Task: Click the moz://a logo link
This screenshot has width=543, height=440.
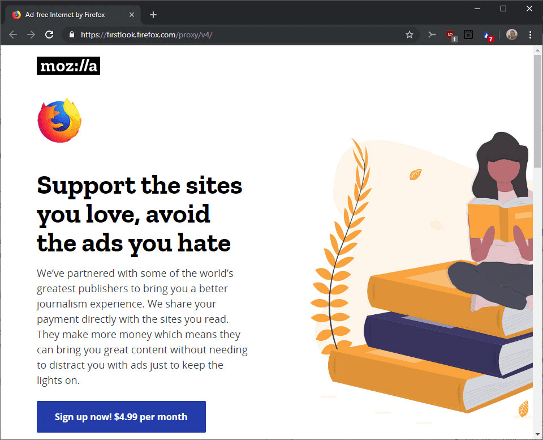Action: click(x=68, y=66)
